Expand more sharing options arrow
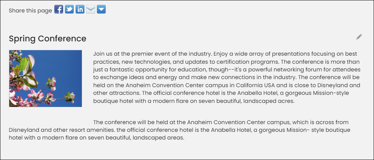Screen dimensions: 374x160 coord(101,9)
